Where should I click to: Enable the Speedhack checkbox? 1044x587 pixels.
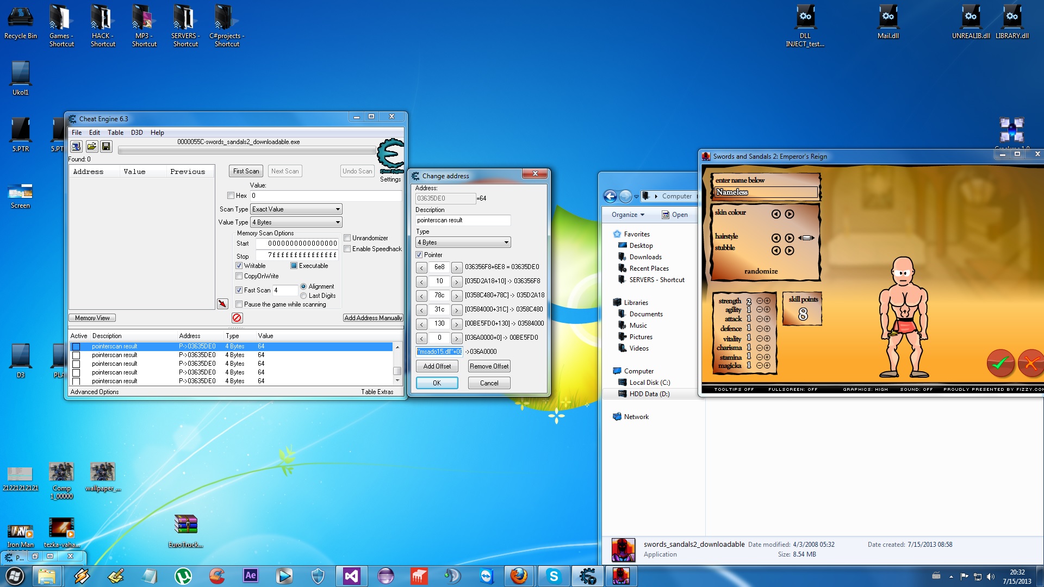[x=347, y=249]
